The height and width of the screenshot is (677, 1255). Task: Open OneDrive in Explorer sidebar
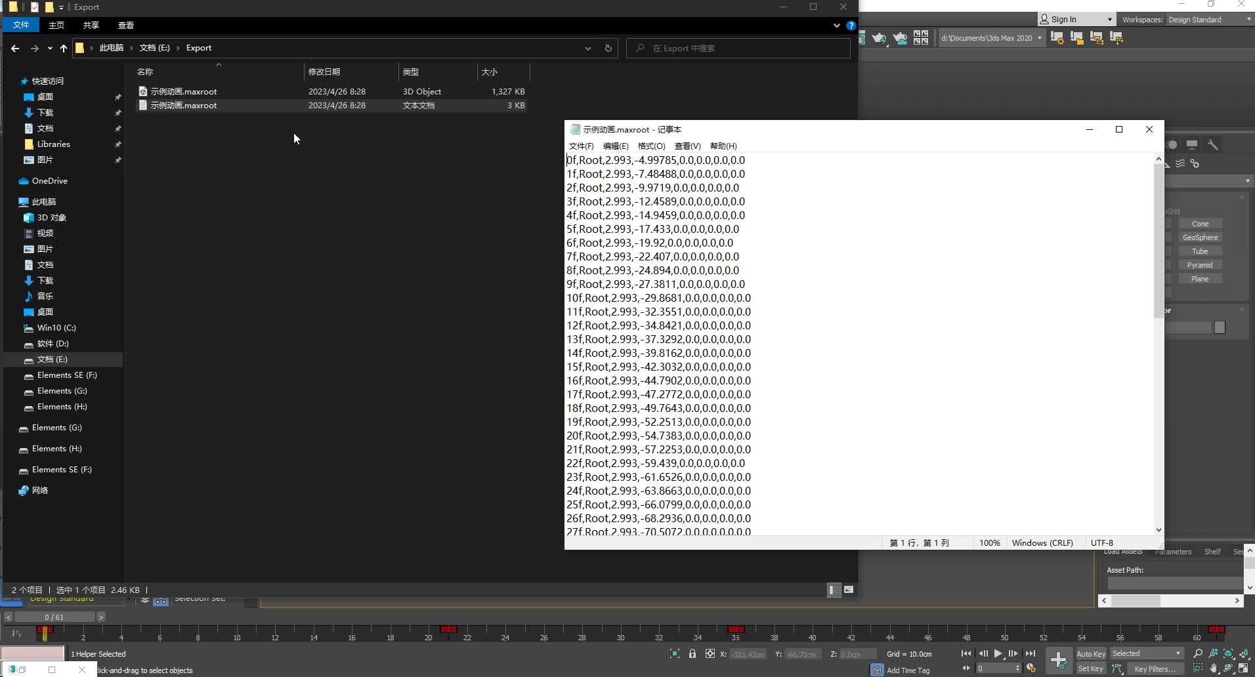50,180
